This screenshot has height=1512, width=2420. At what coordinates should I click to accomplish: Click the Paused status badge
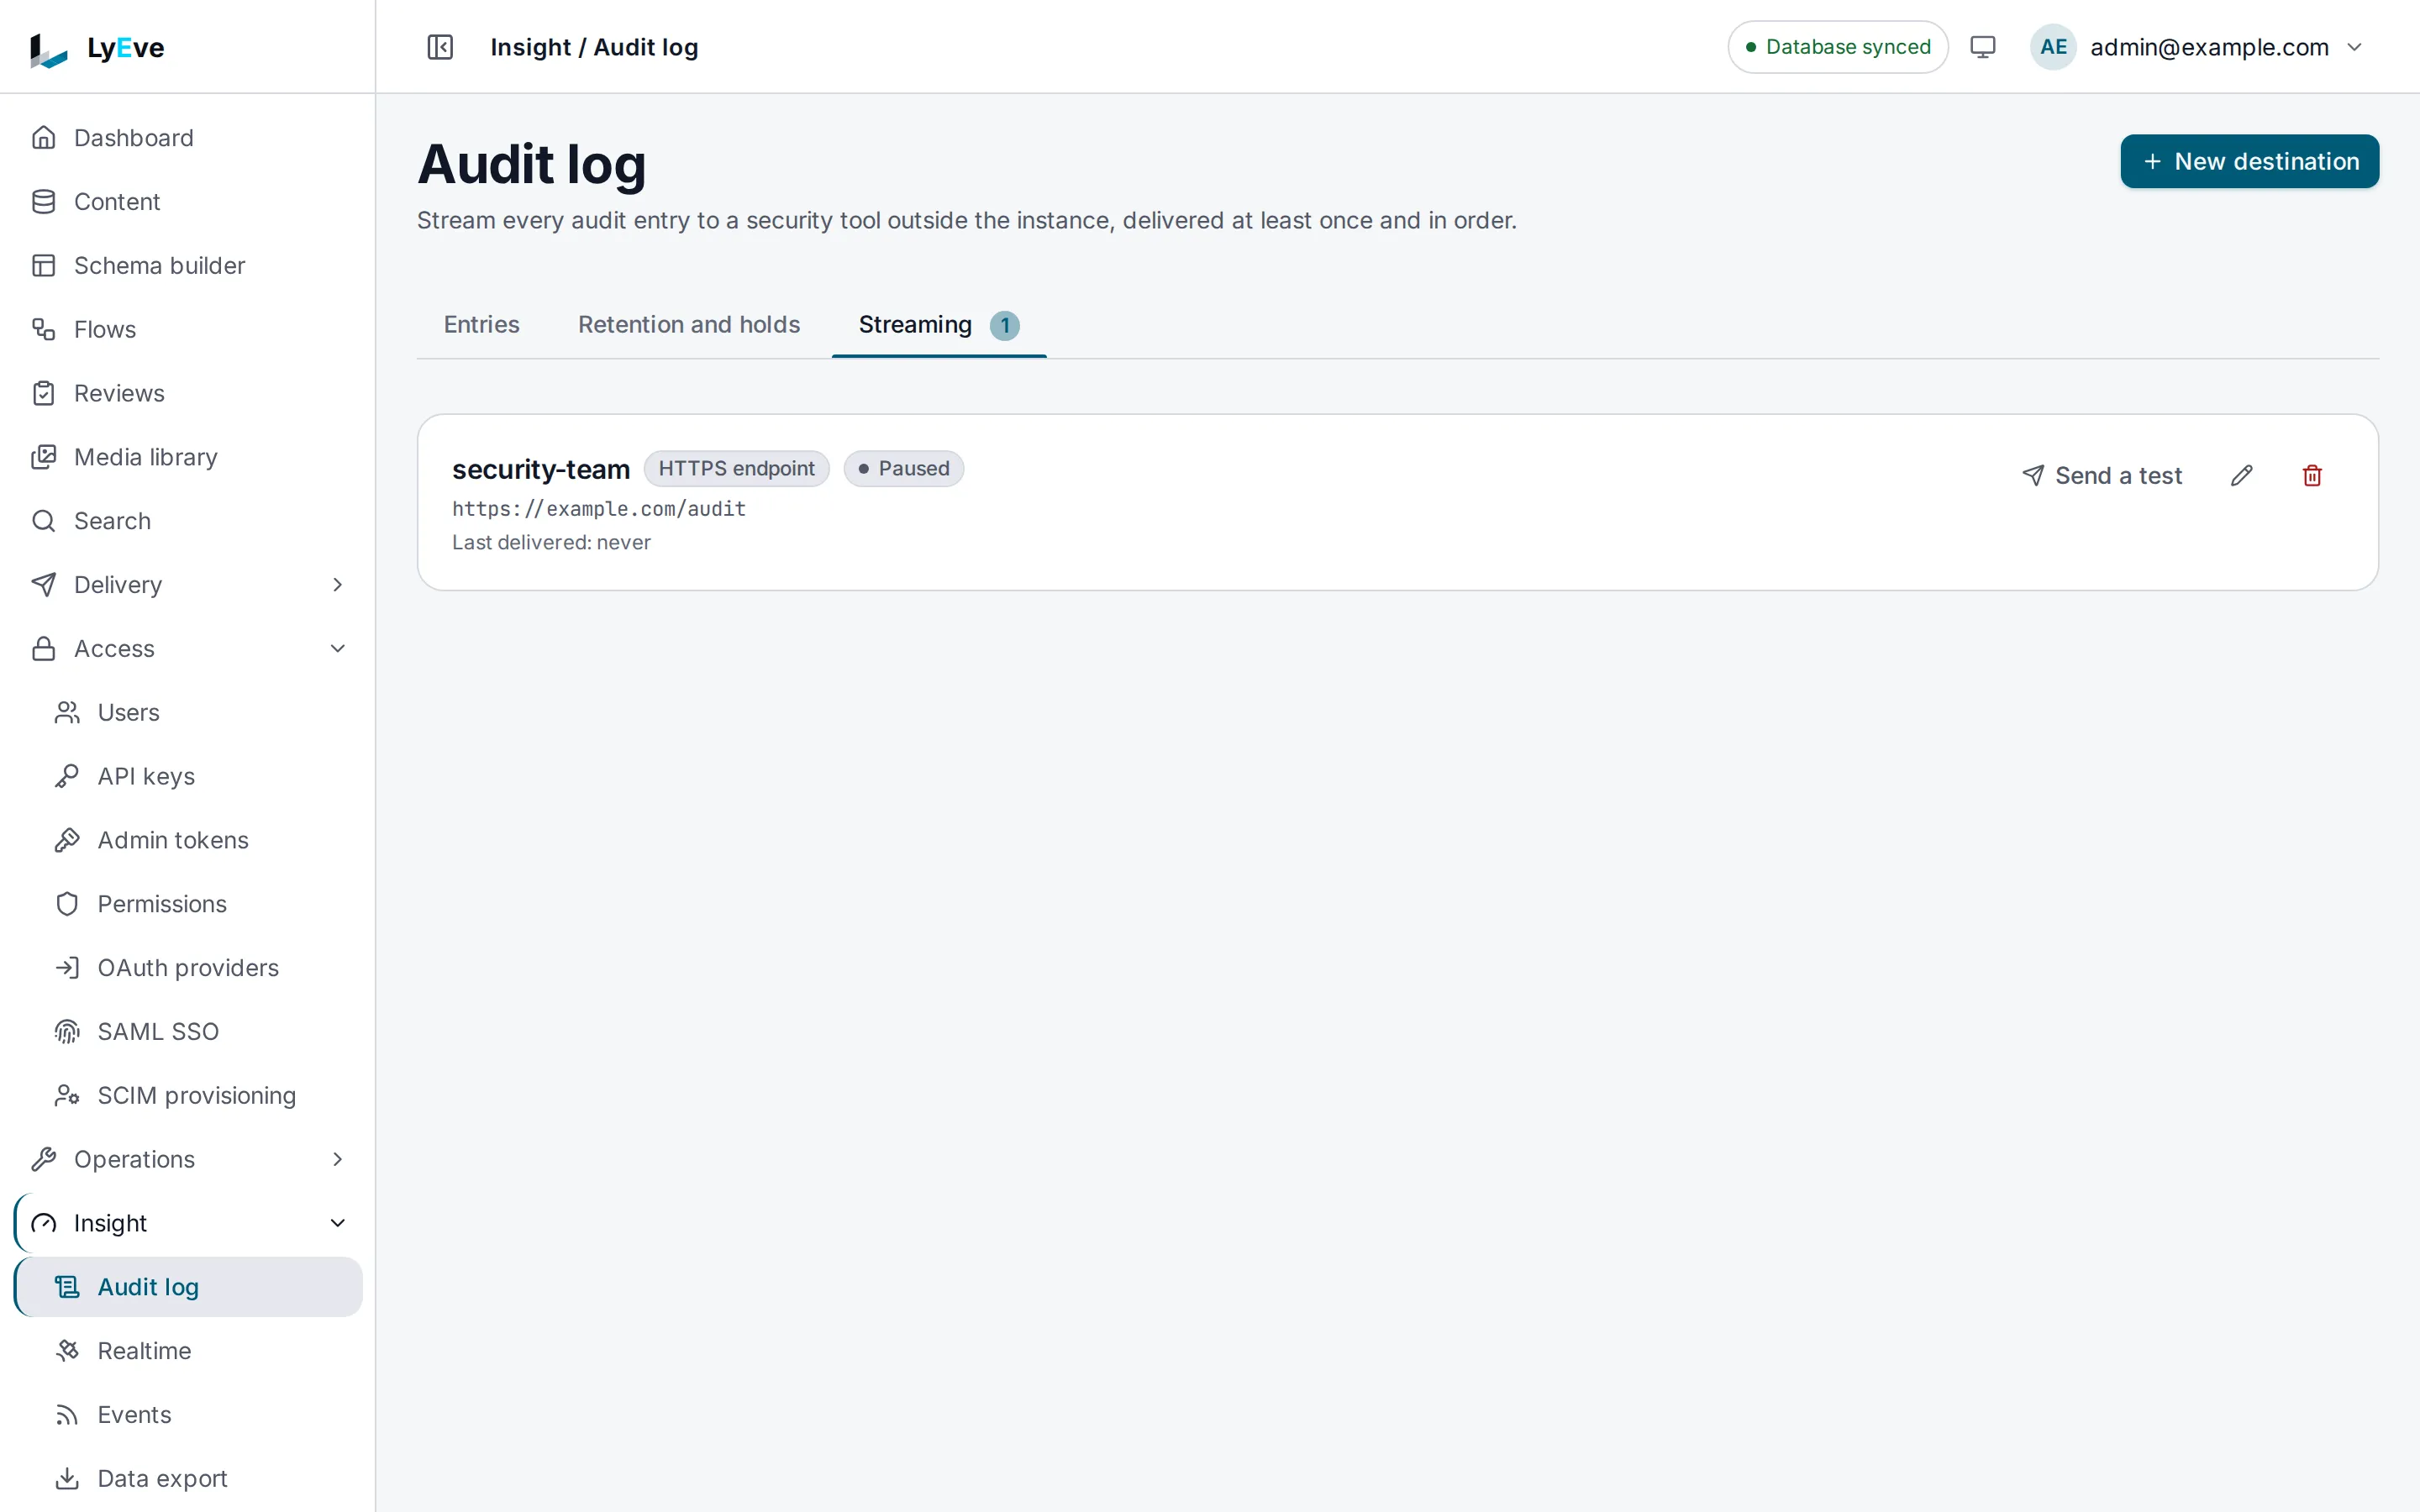903,469
